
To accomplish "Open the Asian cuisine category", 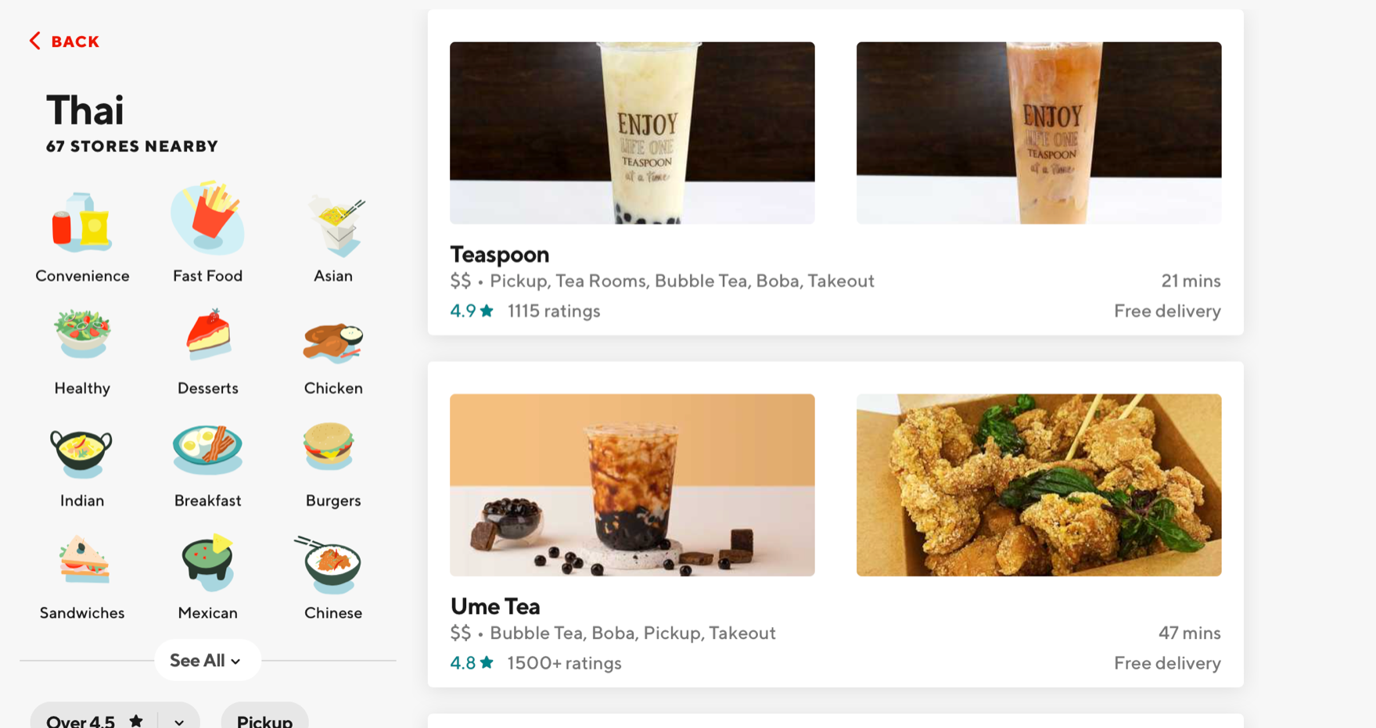I will click(333, 225).
